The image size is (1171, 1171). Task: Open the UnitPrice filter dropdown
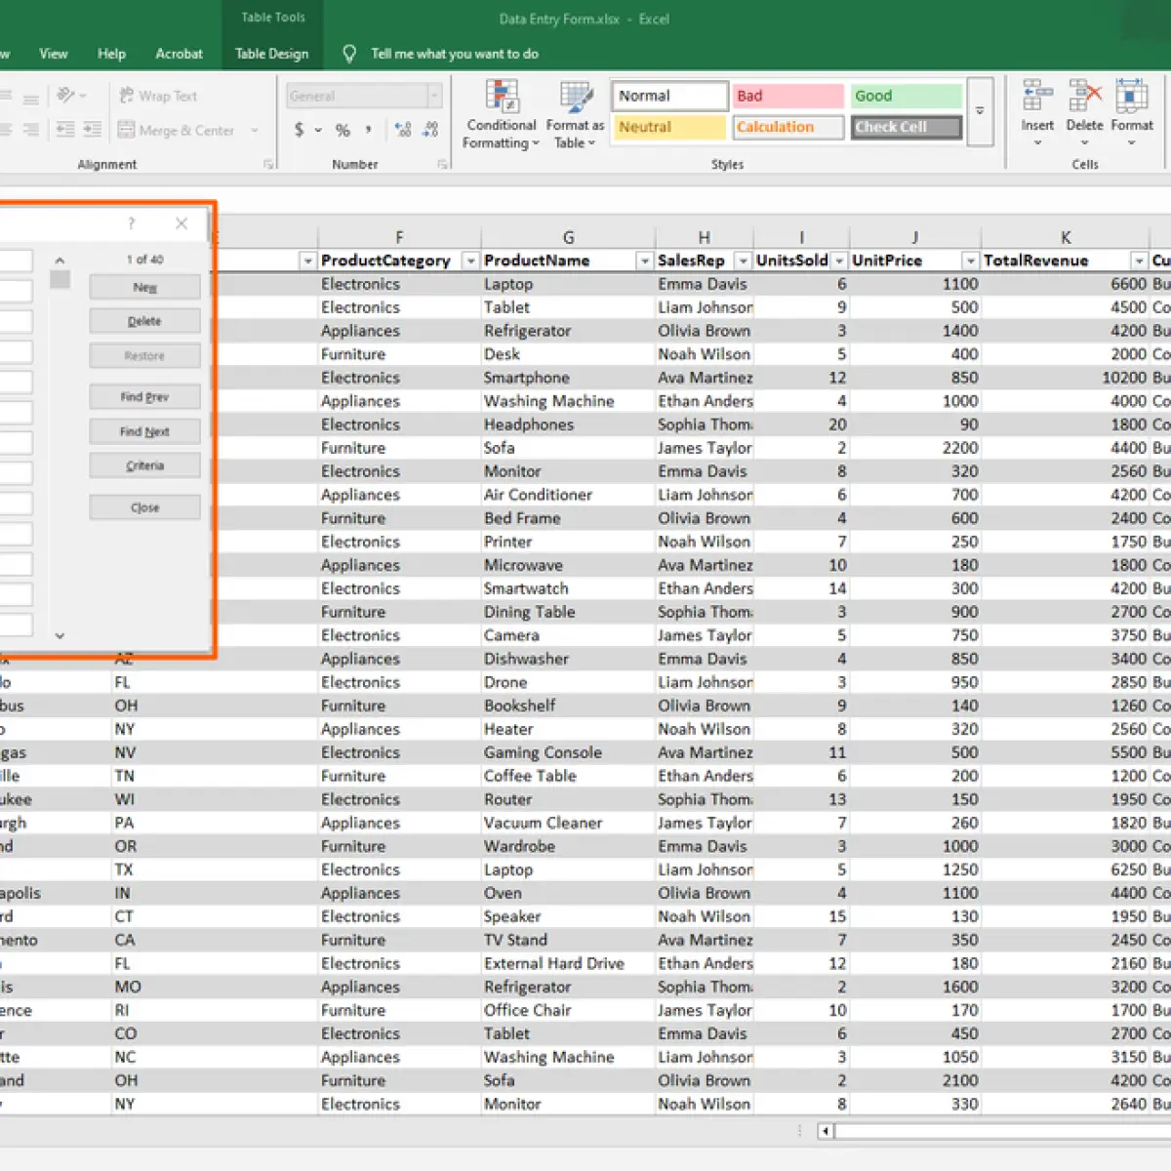[970, 261]
